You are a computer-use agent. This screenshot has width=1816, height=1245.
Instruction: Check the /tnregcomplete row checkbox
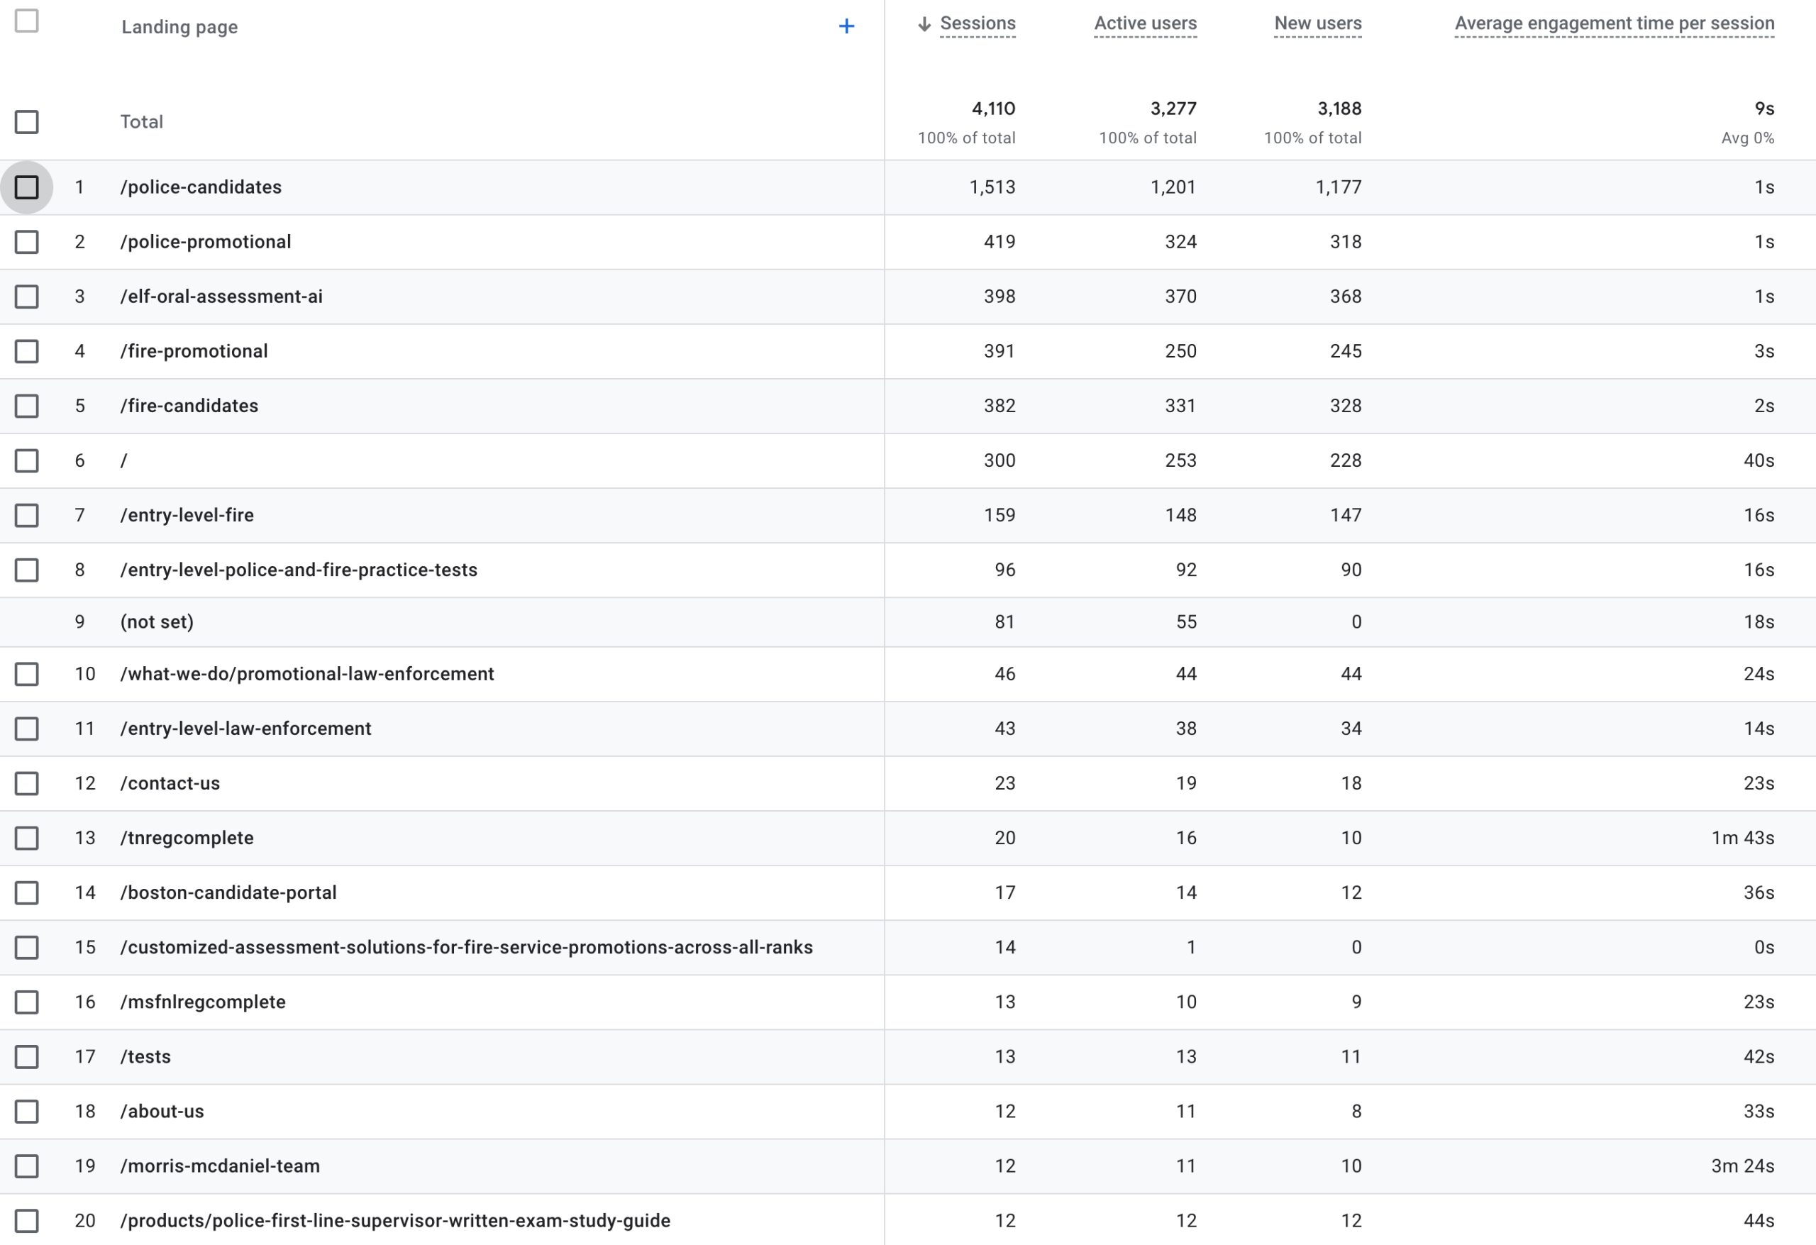tap(26, 839)
